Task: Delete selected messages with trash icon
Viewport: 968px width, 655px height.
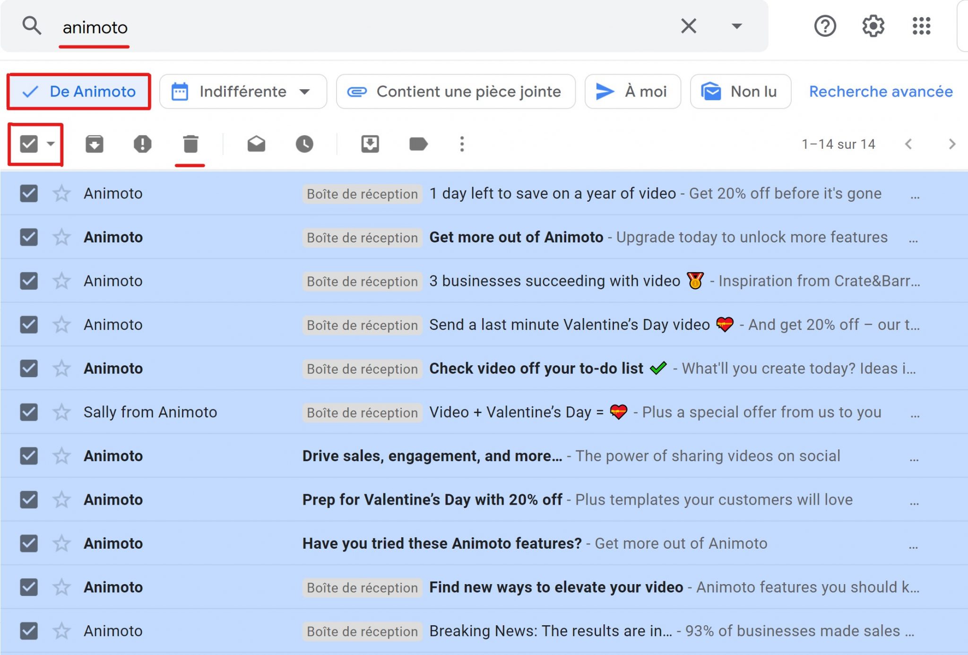Action: tap(190, 144)
